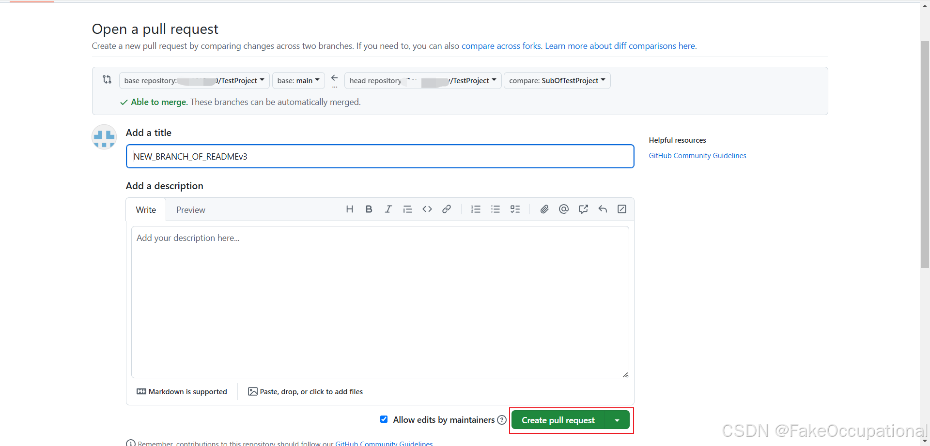930x446 pixels.
Task: Insert a numbered list
Action: [476, 209]
